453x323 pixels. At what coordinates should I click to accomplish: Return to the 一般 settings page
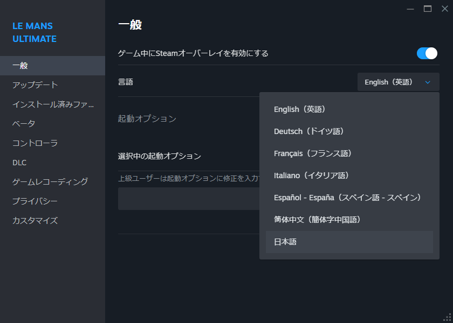coord(20,65)
